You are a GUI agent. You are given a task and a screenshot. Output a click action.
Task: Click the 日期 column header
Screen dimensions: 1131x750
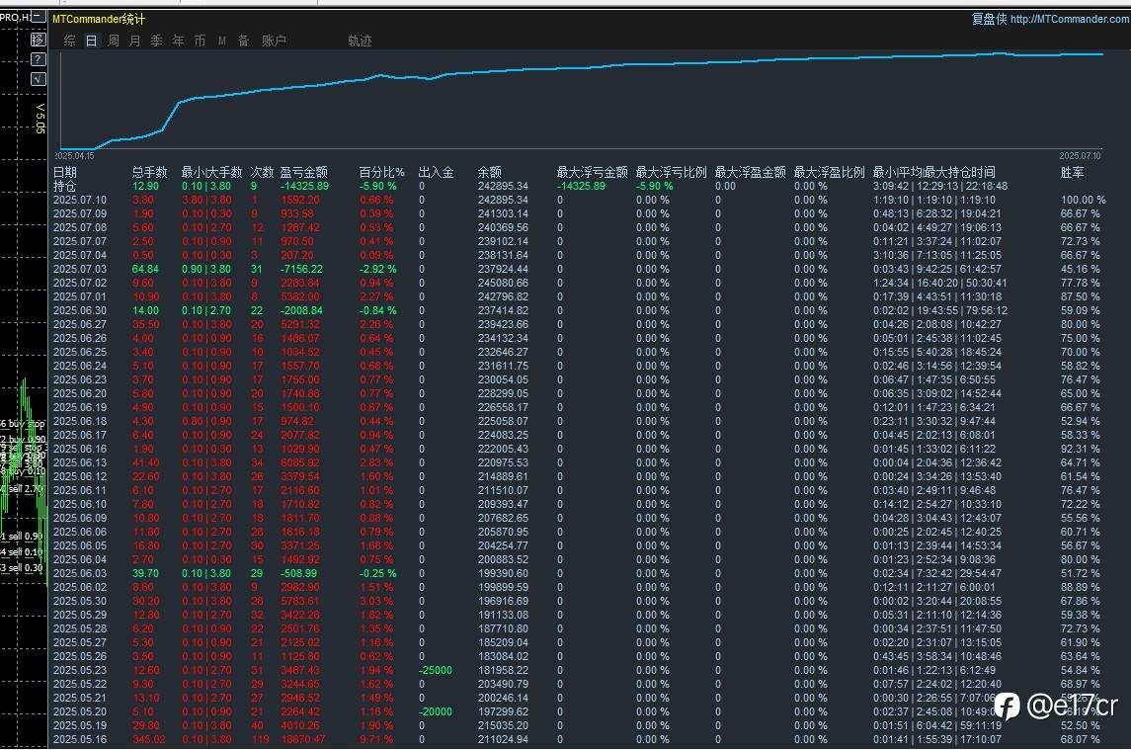point(65,172)
